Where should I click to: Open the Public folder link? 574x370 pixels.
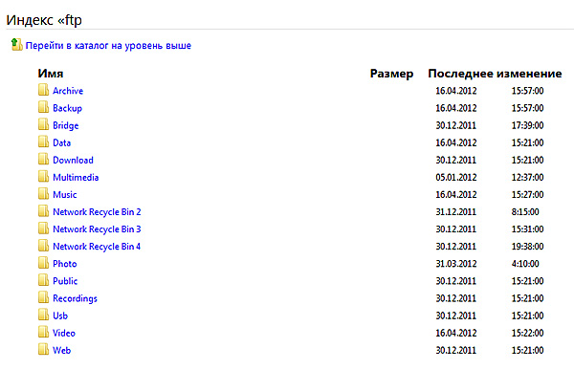tap(65, 281)
